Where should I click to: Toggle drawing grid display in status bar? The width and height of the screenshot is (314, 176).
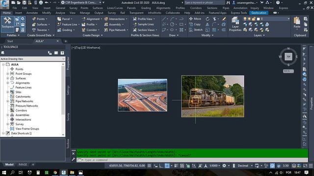pyautogui.click(x=149, y=166)
